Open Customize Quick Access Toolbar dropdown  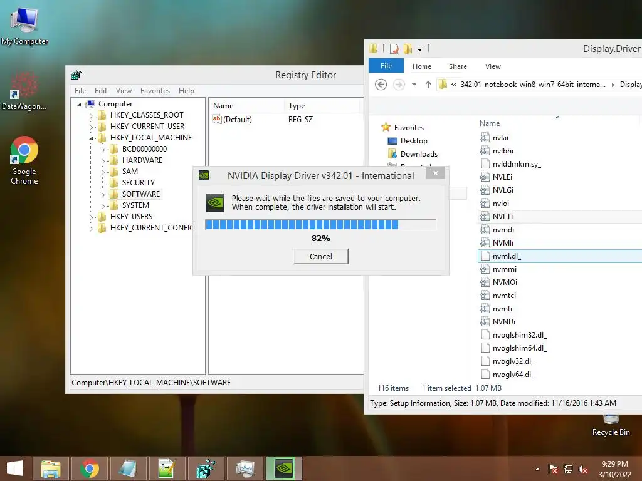[419, 49]
